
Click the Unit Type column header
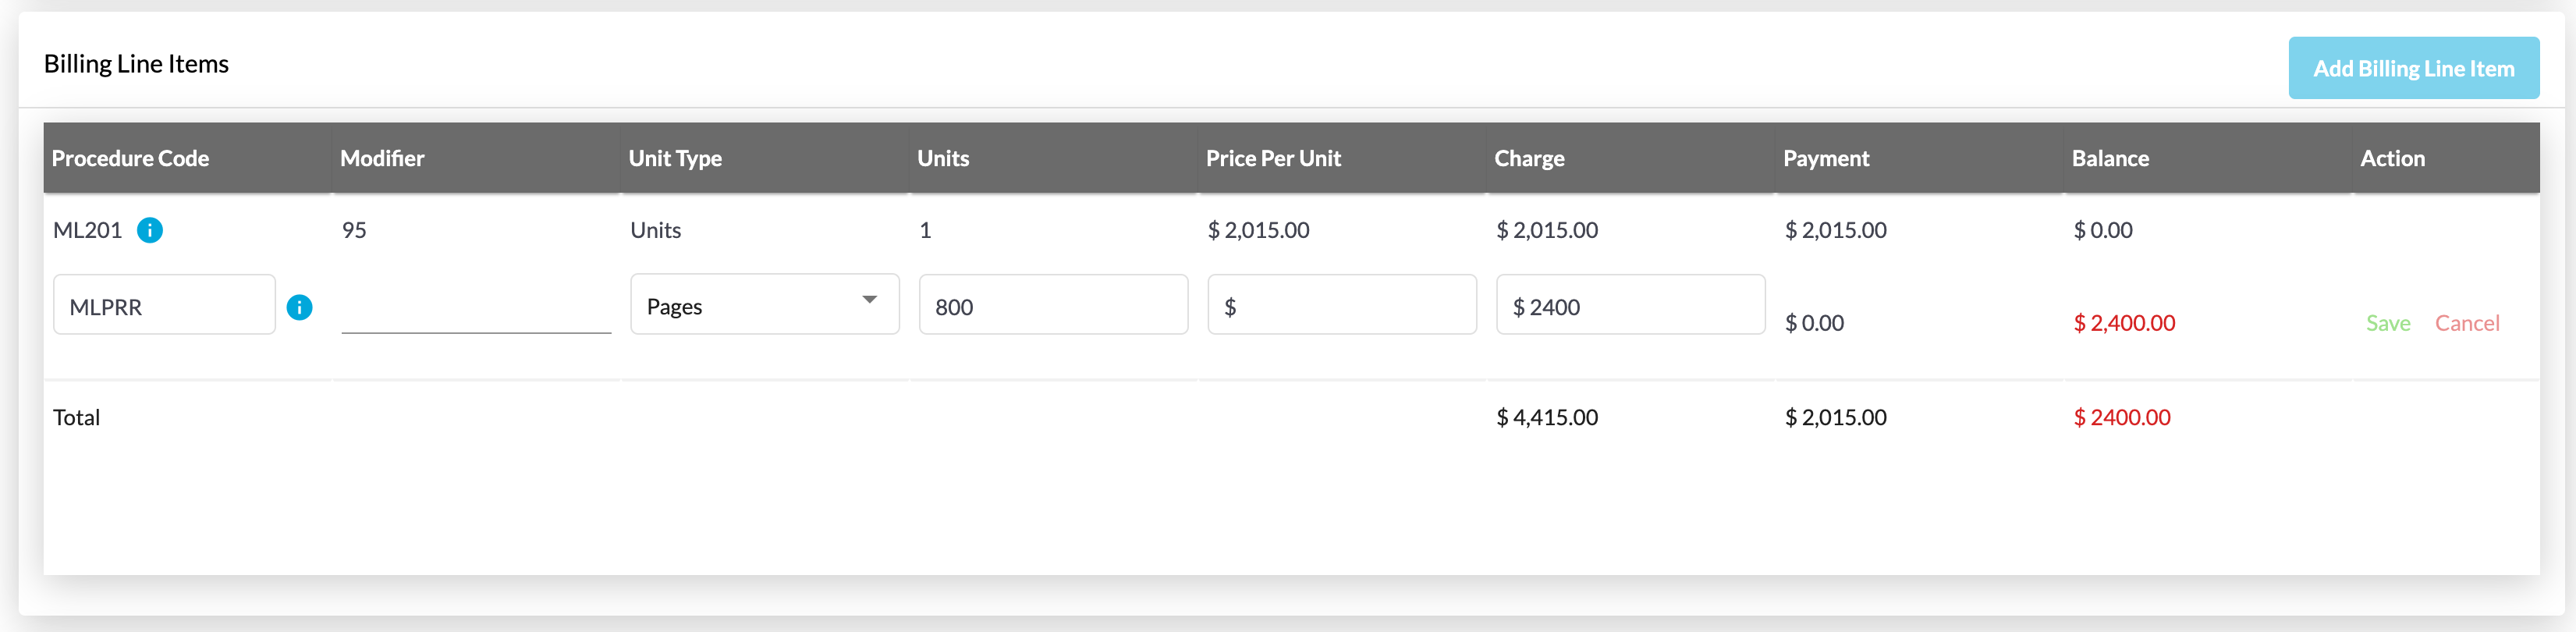point(675,158)
